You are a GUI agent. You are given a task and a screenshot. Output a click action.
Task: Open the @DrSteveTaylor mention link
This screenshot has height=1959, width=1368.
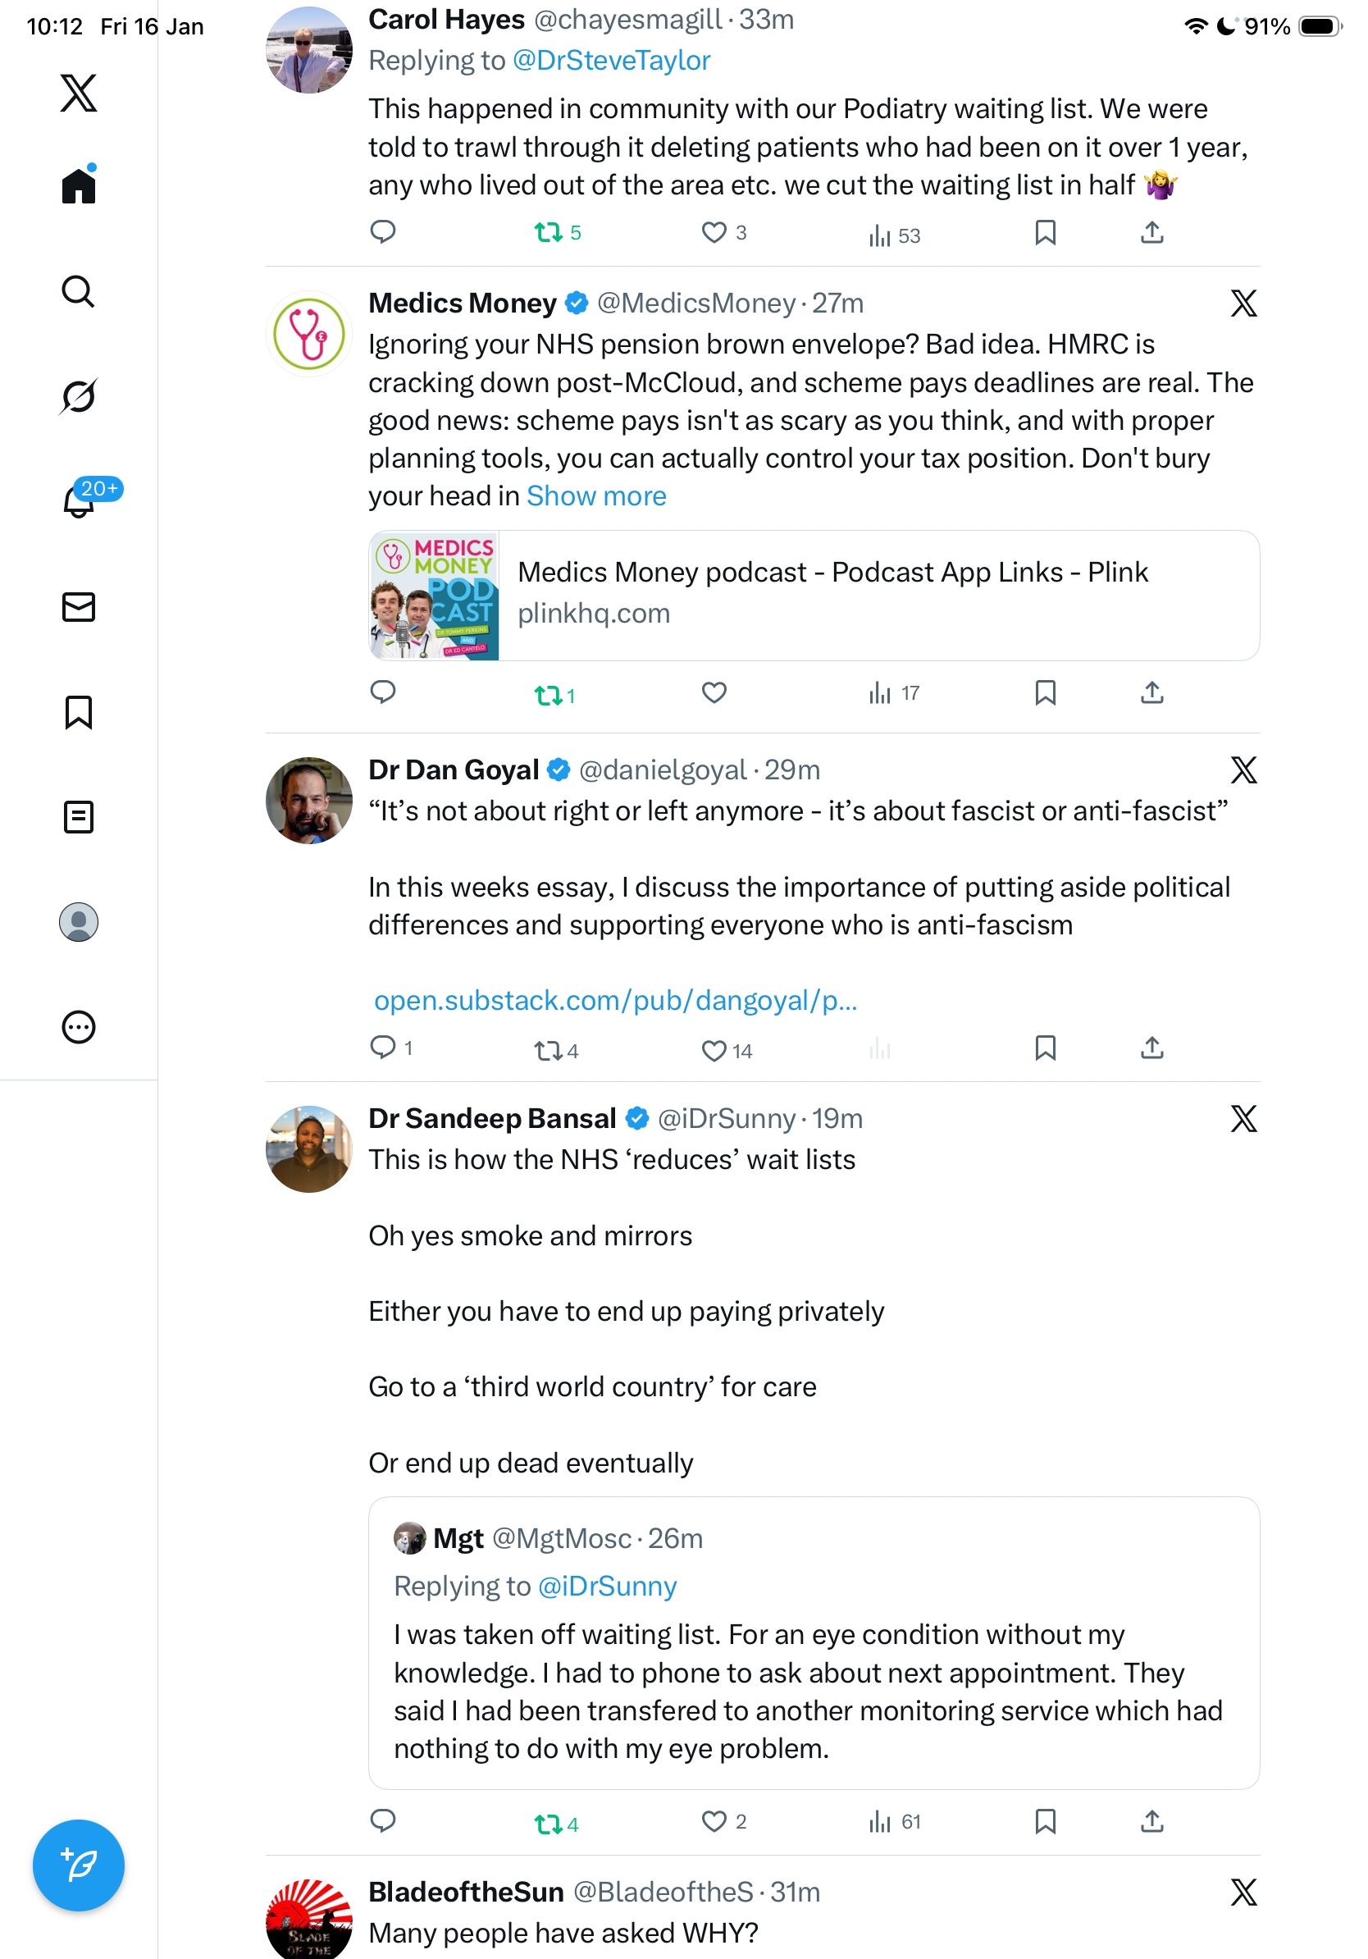coord(612,61)
